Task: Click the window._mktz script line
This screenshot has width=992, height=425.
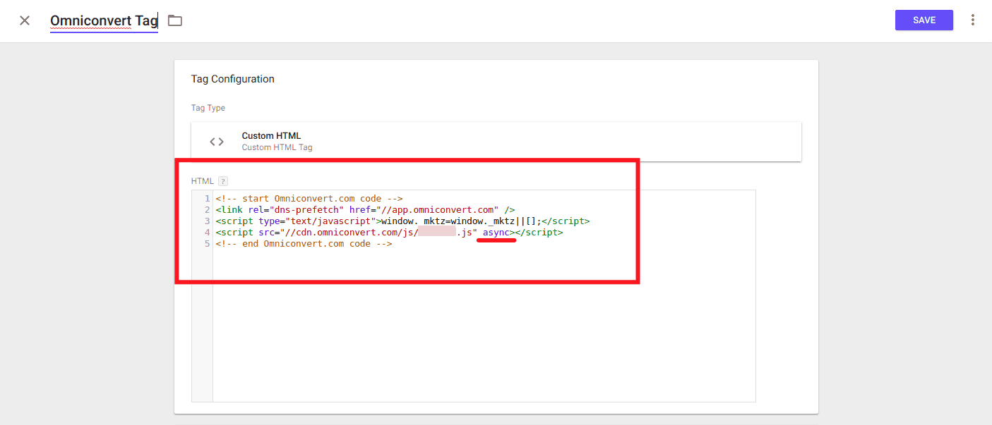Action: click(402, 221)
